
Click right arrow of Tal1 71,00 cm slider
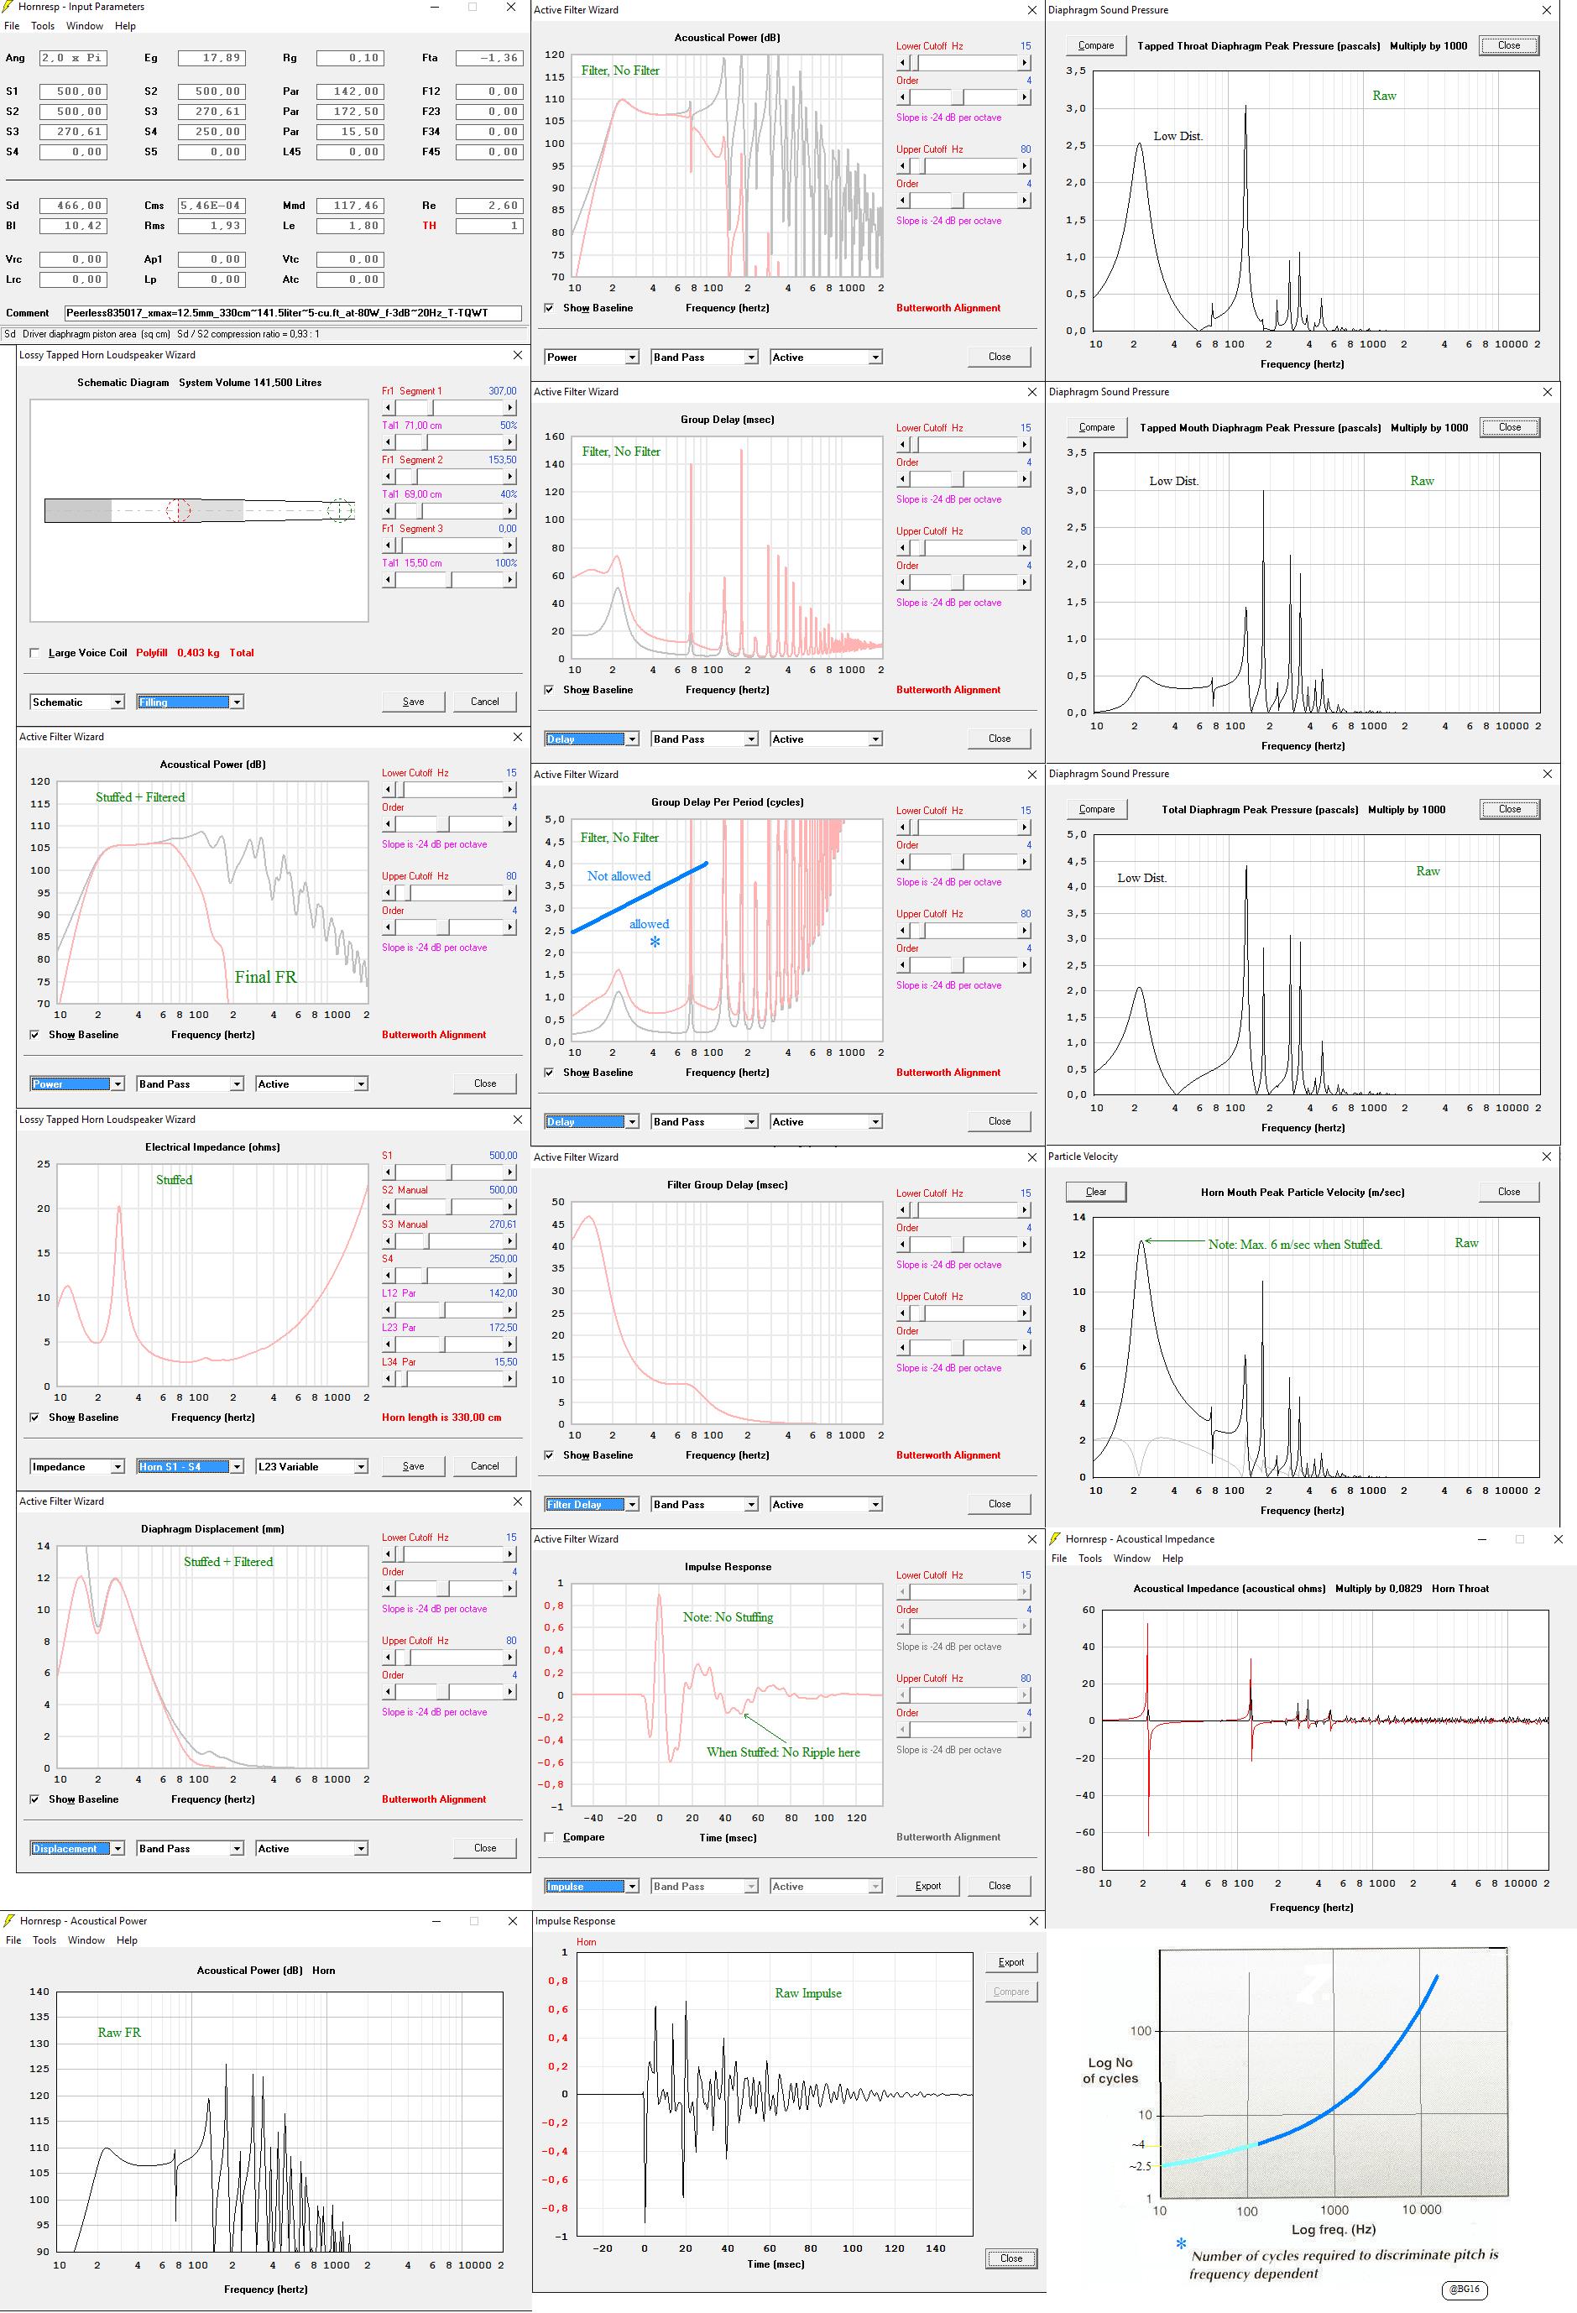click(511, 442)
